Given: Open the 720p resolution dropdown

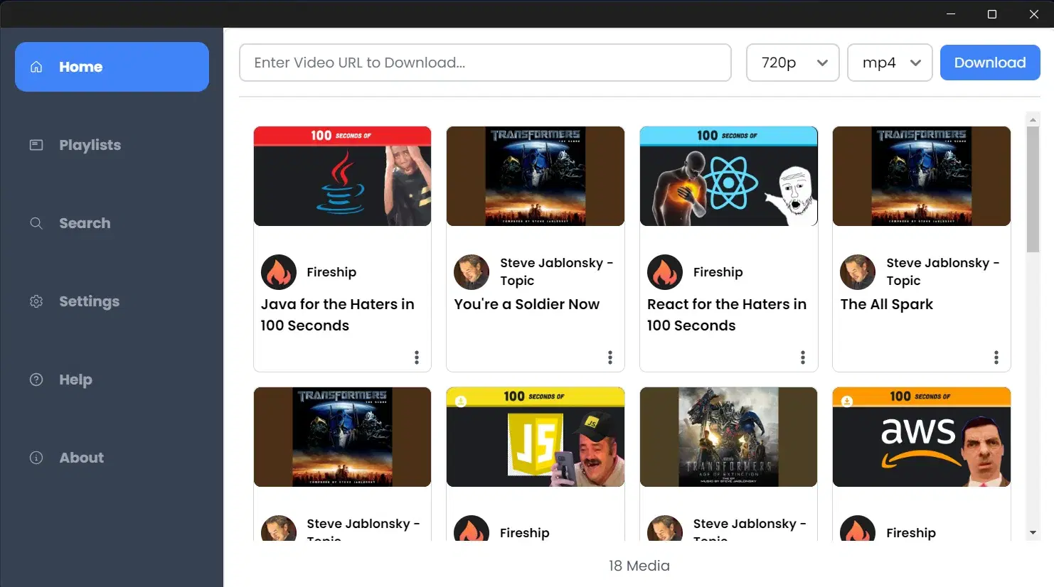Looking at the screenshot, I should [793, 63].
